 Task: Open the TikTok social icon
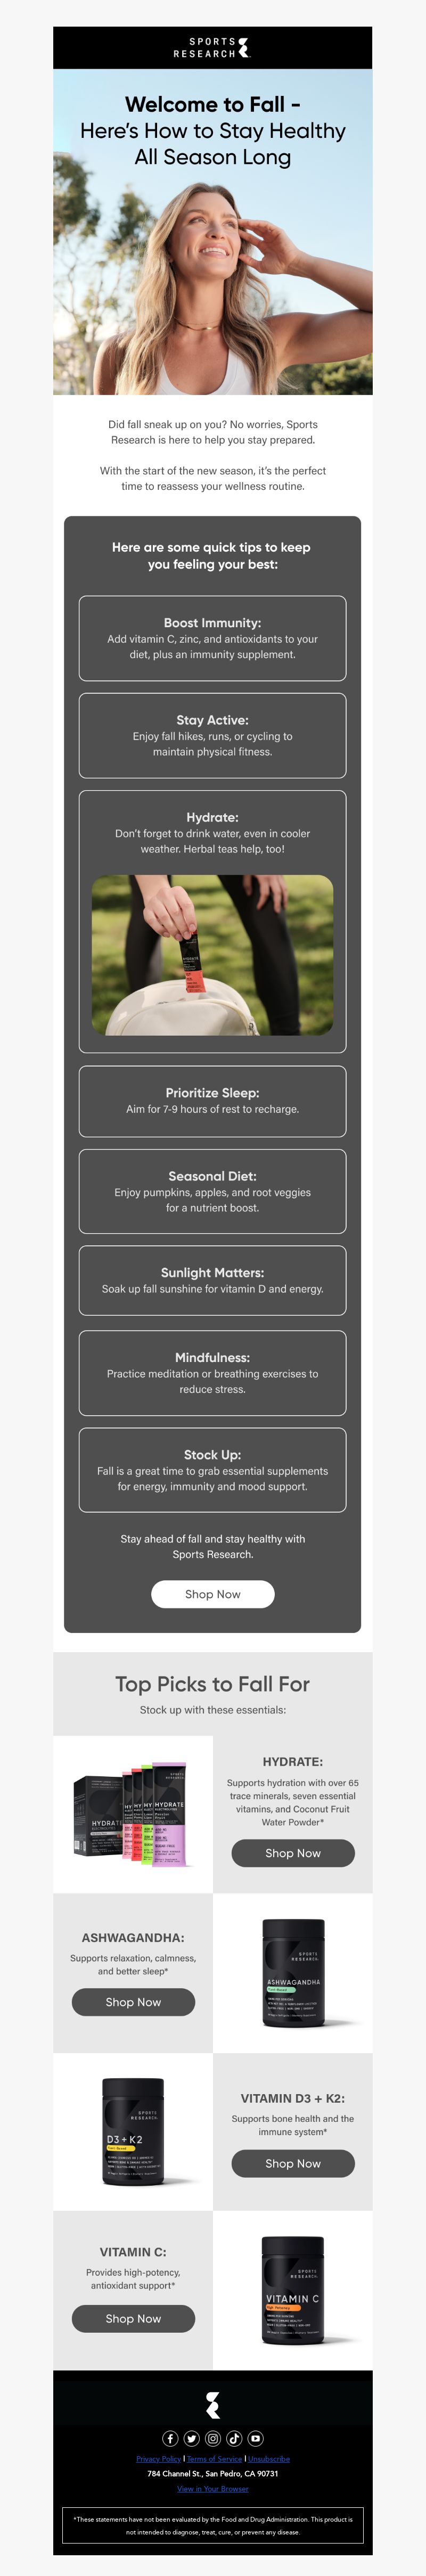(x=234, y=2438)
